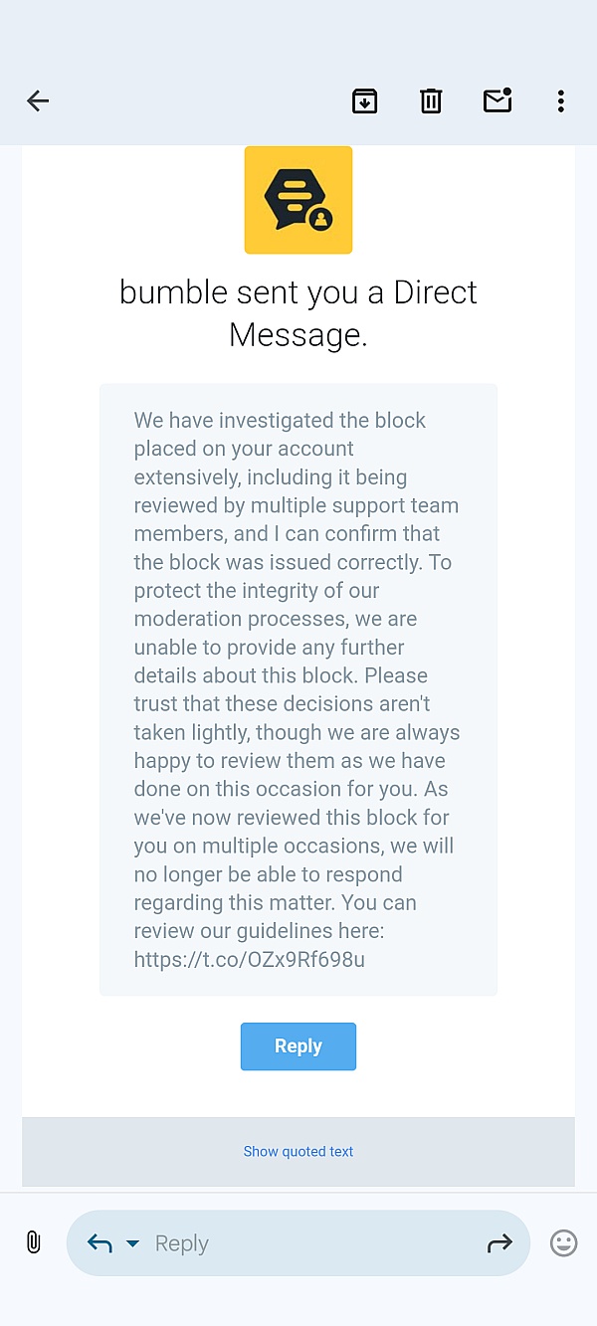The height and width of the screenshot is (1326, 597).
Task: Go back with the back arrow
Action: click(38, 100)
